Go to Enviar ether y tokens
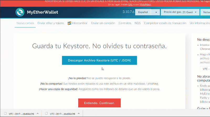 point(51,23)
